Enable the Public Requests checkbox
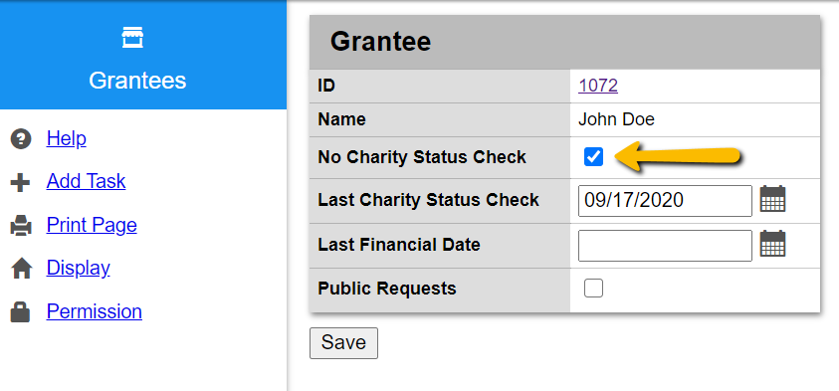Image resolution: width=839 pixels, height=391 pixels. tap(593, 288)
